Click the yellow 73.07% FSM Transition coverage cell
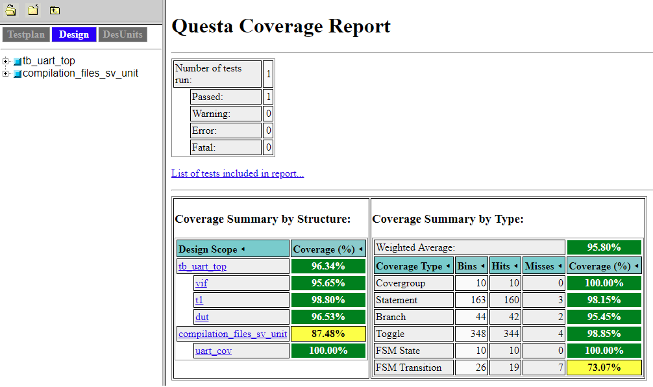 coord(604,368)
